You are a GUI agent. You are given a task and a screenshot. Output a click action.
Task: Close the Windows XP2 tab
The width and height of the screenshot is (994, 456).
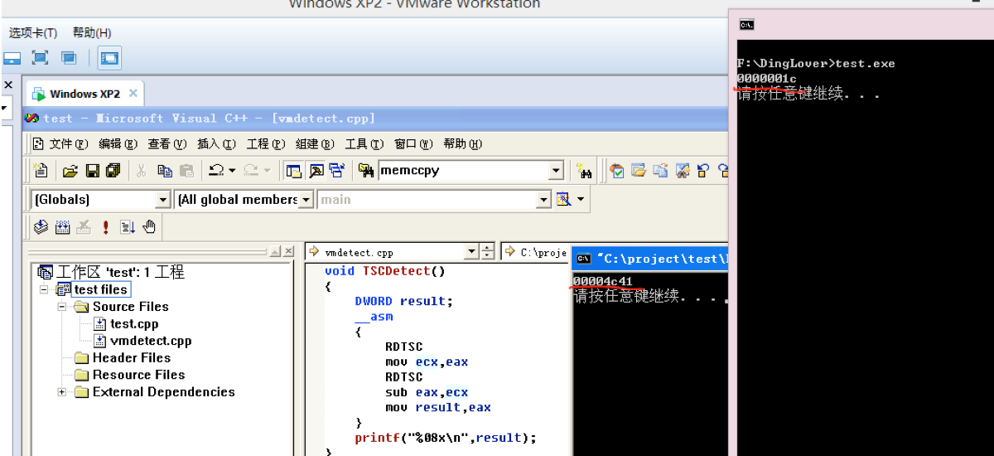click(x=133, y=93)
